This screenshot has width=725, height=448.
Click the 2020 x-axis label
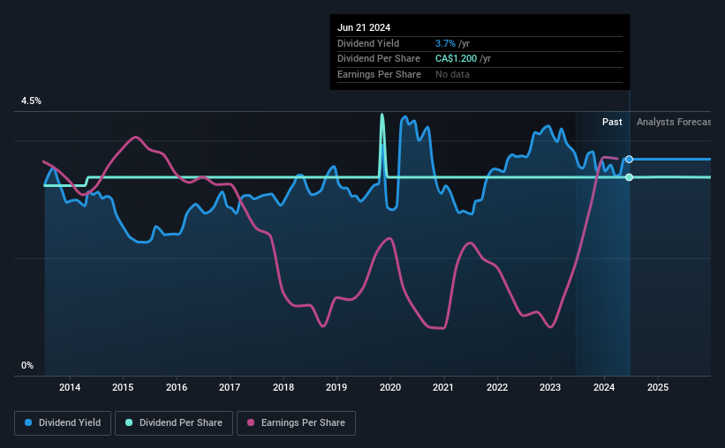click(390, 387)
